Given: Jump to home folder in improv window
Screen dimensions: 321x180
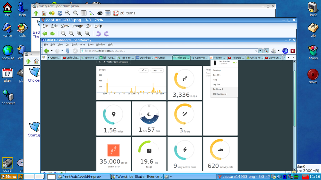Looking at the screenshot, I should (44, 13).
